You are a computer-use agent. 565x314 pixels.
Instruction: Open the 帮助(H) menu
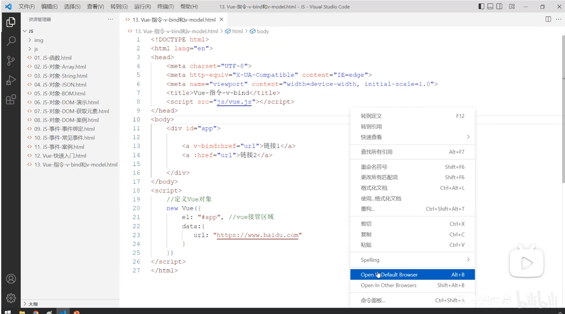(189, 7)
